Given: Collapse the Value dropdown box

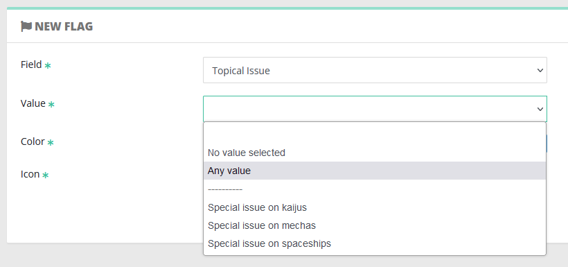Looking at the screenshot, I should (375, 109).
